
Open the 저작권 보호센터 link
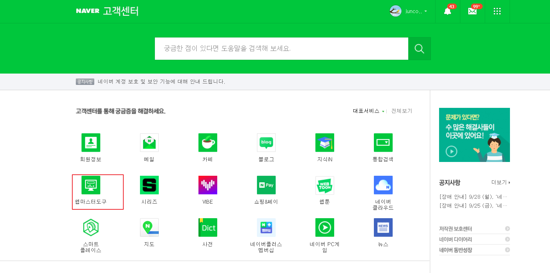click(x=475, y=229)
